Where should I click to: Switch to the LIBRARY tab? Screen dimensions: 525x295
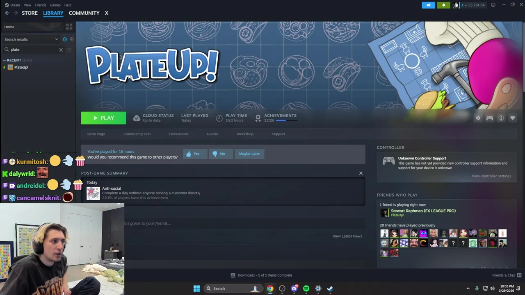pyautogui.click(x=53, y=13)
